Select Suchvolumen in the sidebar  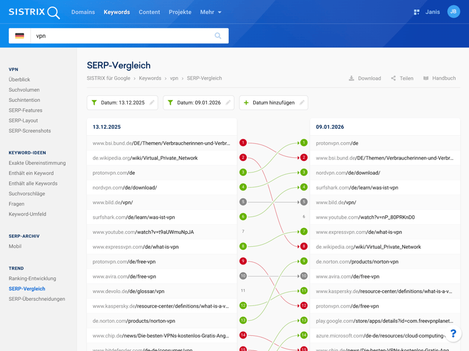coord(24,90)
